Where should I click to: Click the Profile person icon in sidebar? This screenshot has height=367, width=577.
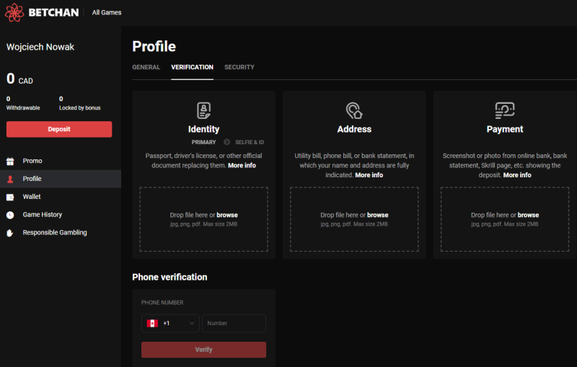[10, 179]
